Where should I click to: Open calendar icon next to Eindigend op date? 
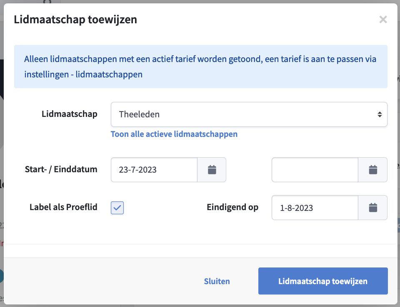(x=372, y=208)
